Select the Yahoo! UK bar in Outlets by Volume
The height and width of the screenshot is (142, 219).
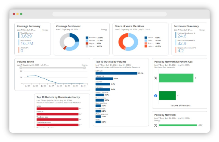[x=104, y=79]
